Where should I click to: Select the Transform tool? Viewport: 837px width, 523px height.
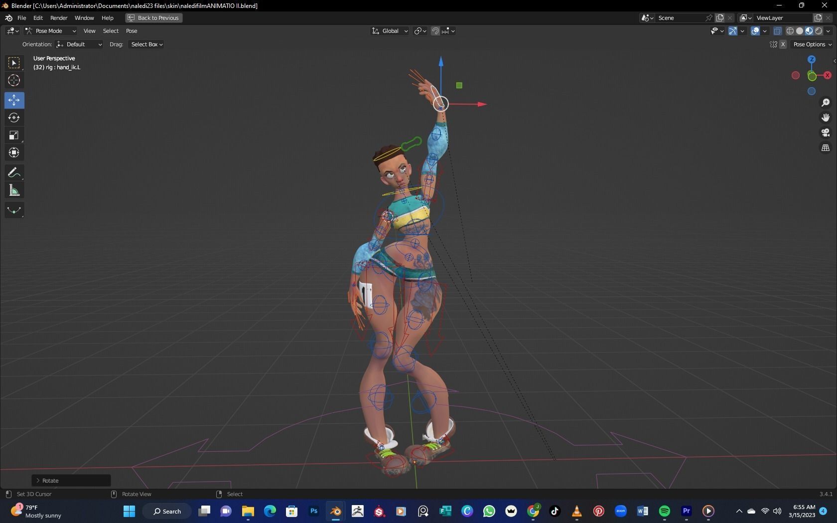click(x=14, y=152)
